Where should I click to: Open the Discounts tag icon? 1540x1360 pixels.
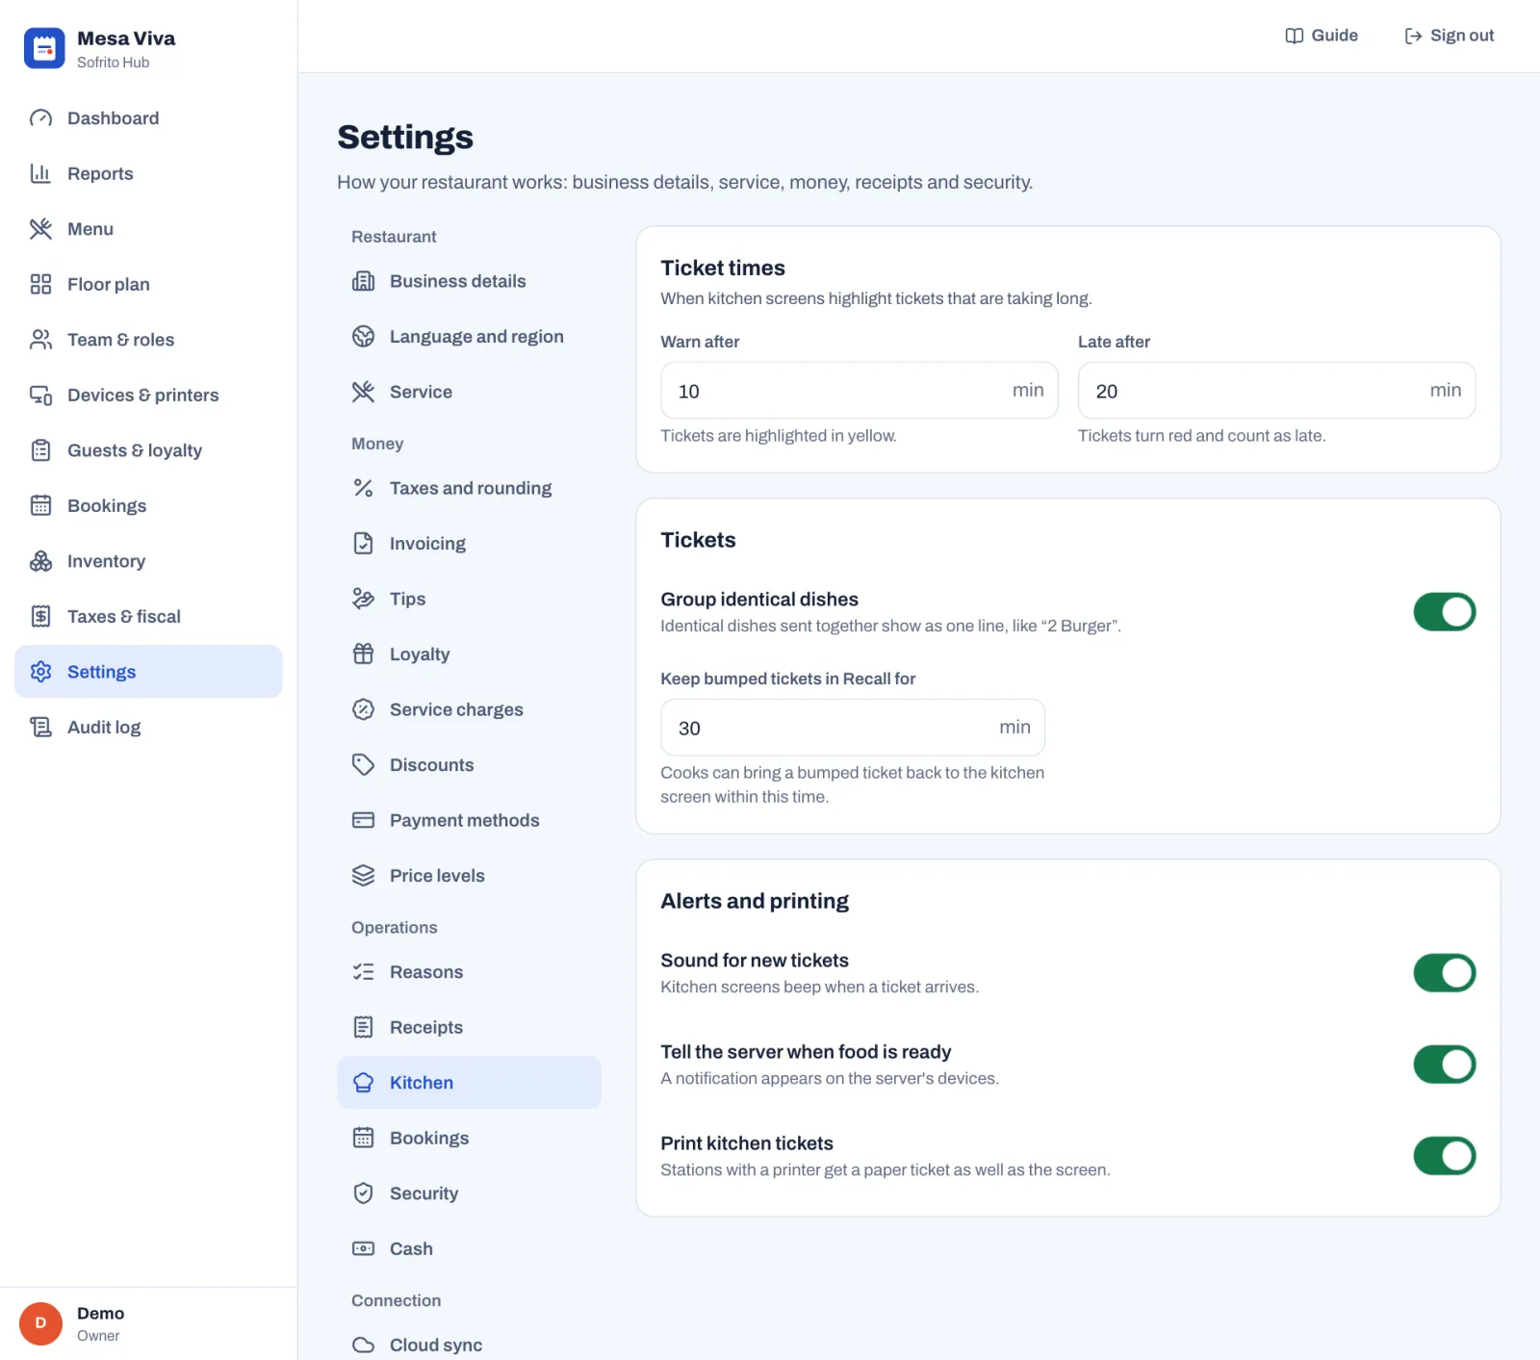pyautogui.click(x=363, y=764)
